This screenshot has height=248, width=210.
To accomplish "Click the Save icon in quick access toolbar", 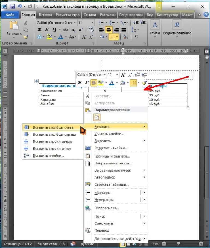I will [13, 7].
